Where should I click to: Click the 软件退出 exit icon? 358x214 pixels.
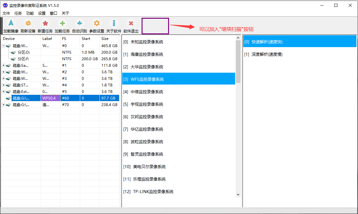131,24
